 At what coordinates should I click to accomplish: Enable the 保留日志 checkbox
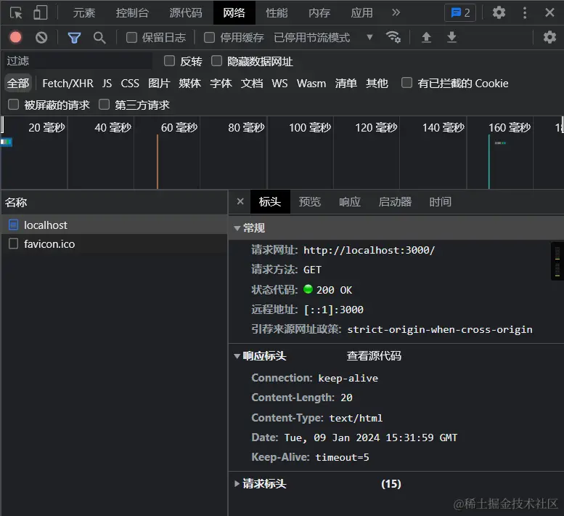coord(131,38)
